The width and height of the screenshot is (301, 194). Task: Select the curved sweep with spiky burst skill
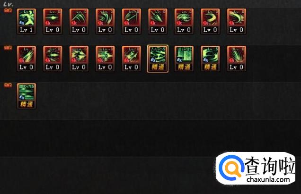point(237,21)
